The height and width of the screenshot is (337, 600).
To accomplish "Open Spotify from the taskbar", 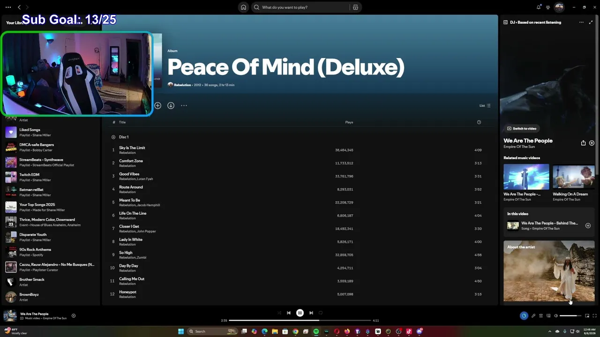I will (x=316, y=331).
